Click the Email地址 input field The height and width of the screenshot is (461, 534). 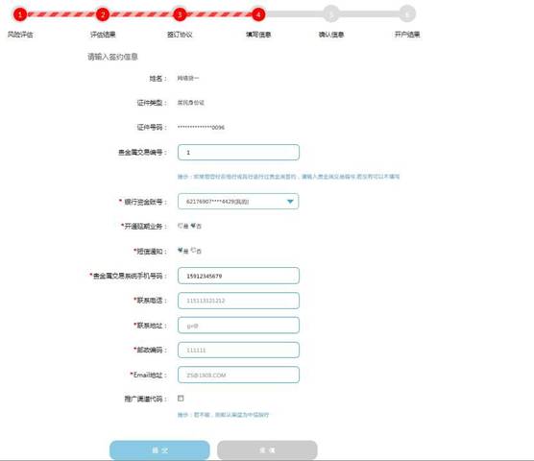[x=238, y=375]
